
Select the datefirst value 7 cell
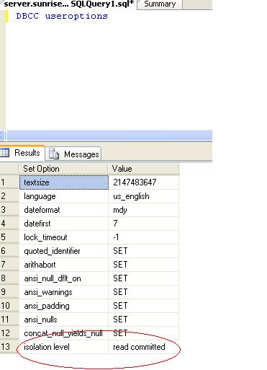[144, 224]
